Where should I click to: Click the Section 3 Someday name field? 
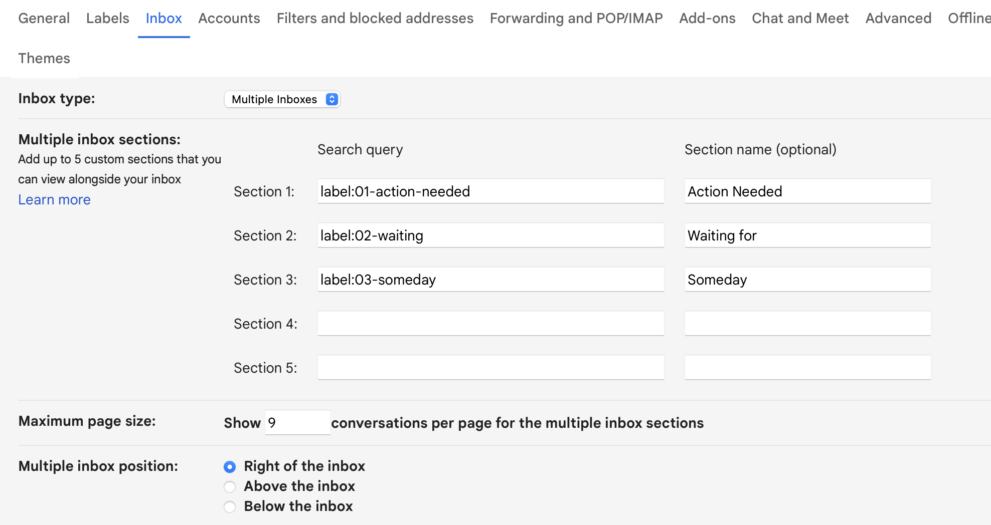[807, 279]
